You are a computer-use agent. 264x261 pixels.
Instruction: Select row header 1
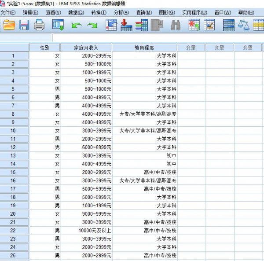tap(14, 56)
